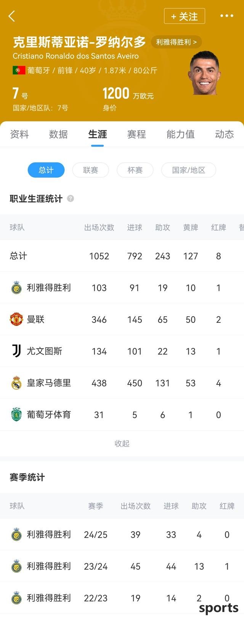Tap the back arrow icon

tap(11, 16)
